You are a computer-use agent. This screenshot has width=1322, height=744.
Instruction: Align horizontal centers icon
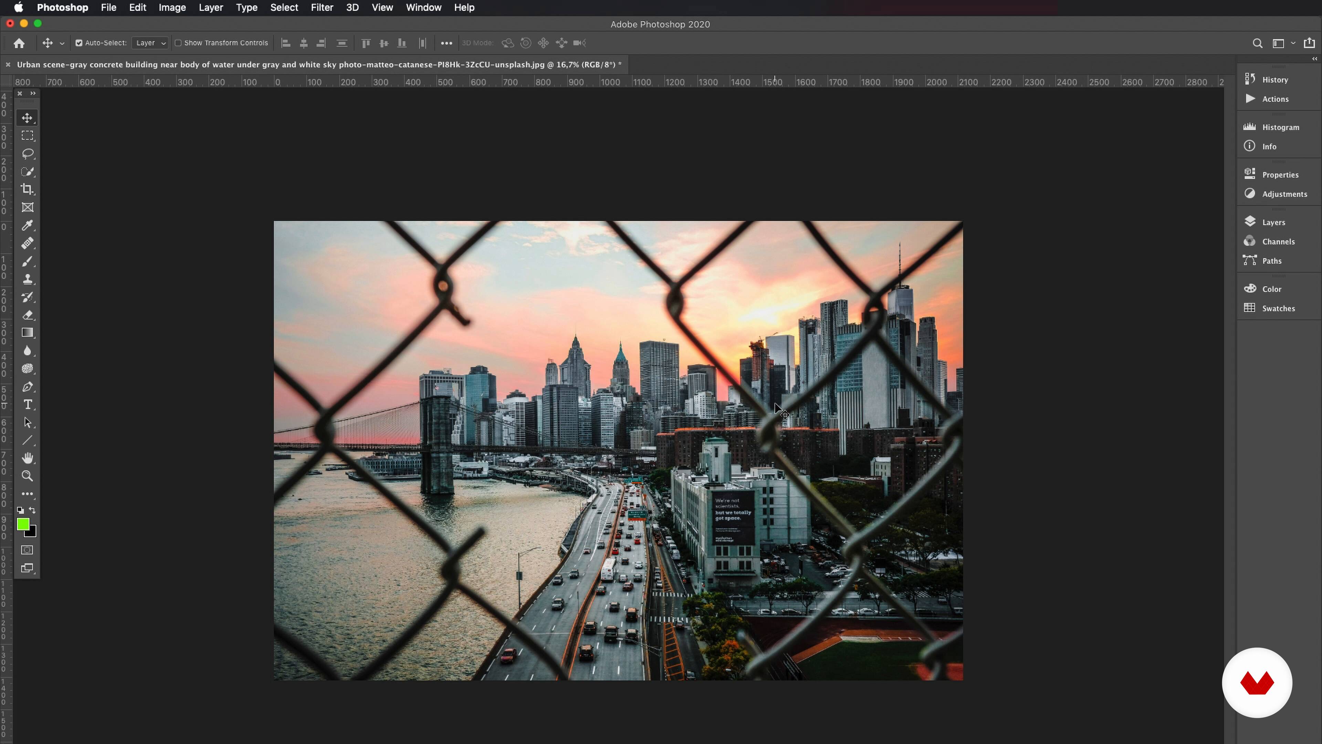tap(304, 43)
